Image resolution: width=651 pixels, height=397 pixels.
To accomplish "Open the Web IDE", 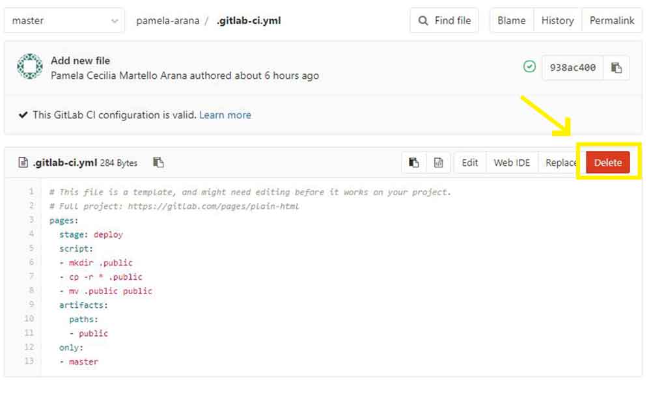I will [x=512, y=163].
